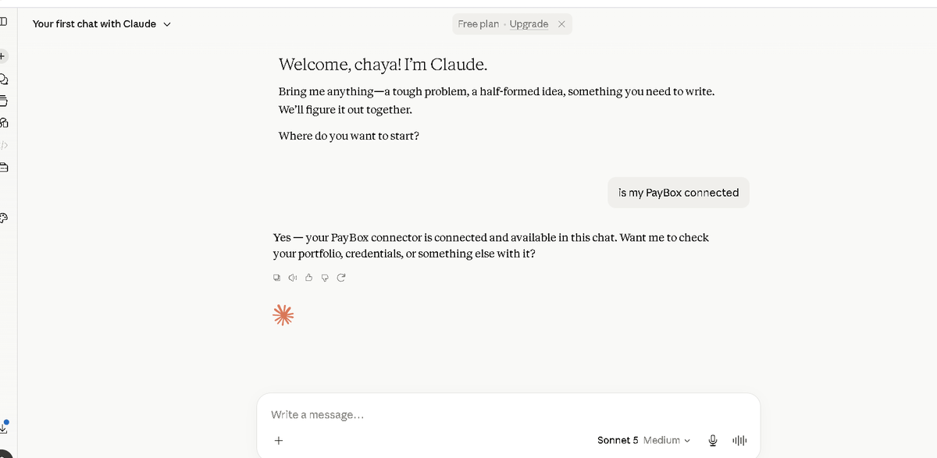Open the Chats sidebar icon
937x458 pixels.
3,78
